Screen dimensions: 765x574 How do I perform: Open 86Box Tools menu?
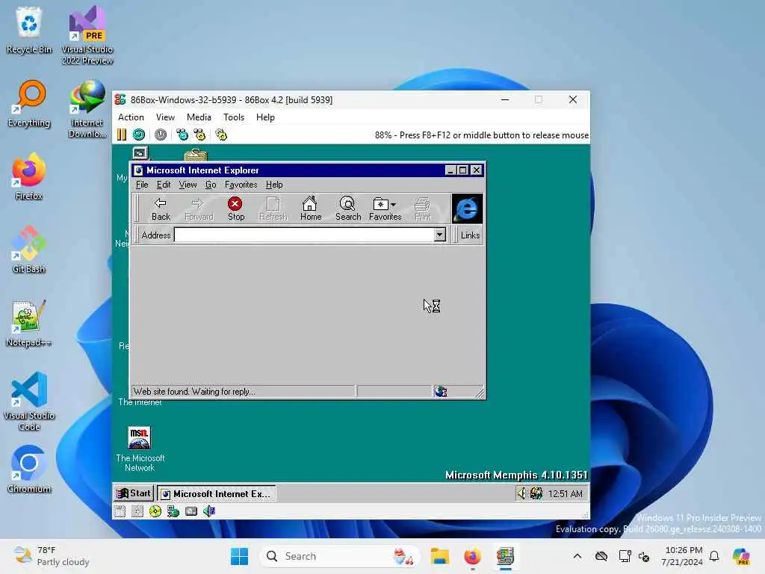(x=234, y=117)
